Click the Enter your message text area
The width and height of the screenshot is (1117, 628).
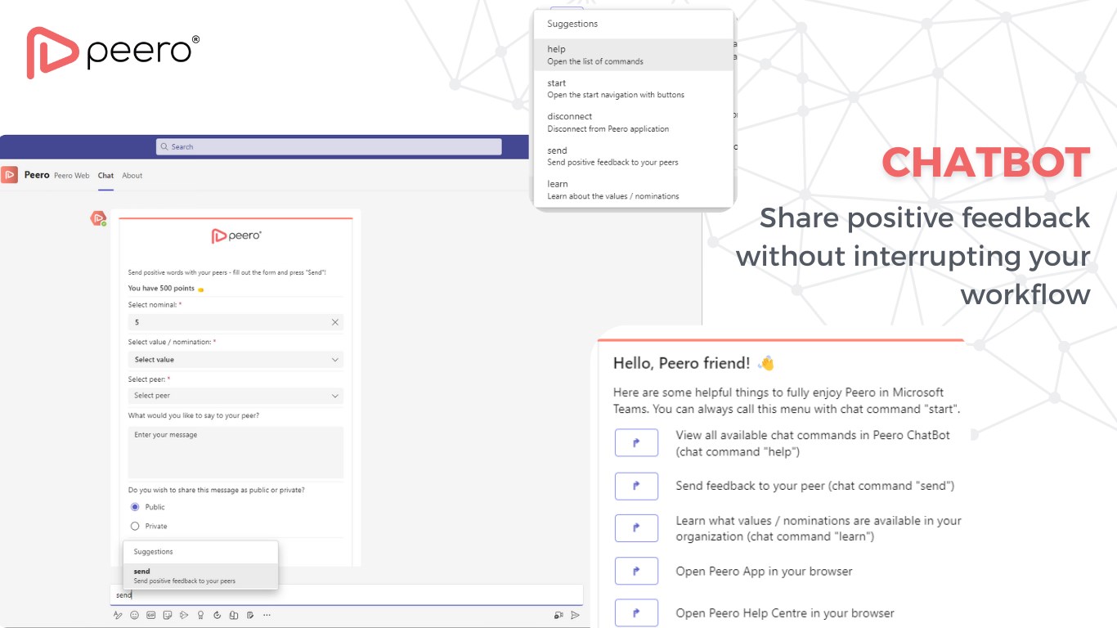pos(236,452)
